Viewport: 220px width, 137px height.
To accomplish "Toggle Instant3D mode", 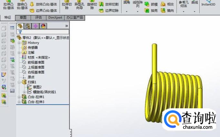I will (208, 4).
